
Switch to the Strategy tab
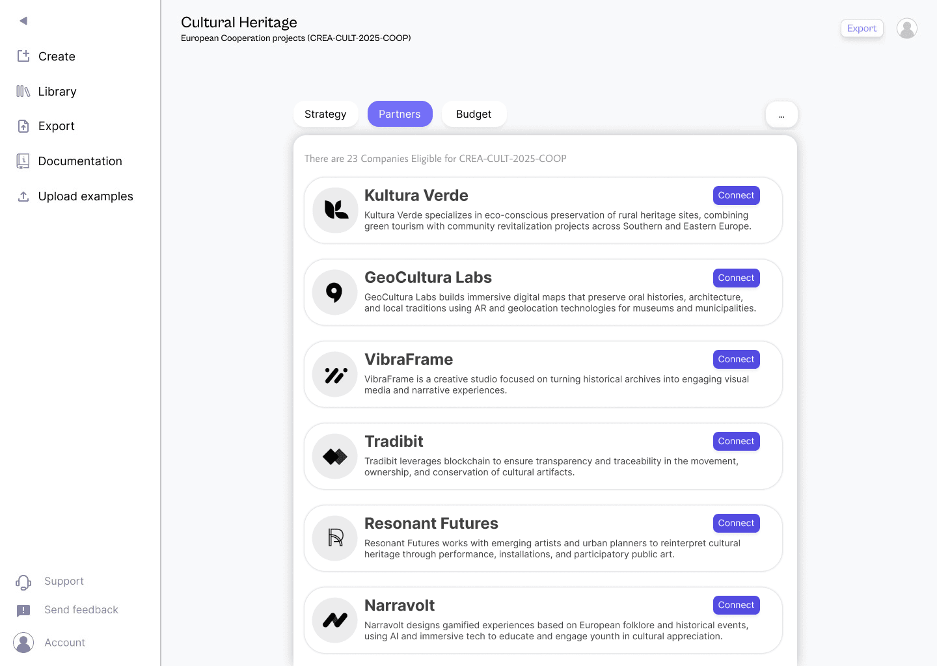pyautogui.click(x=325, y=114)
